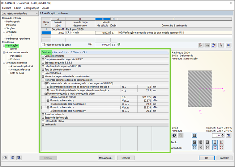Image resolution: width=235 pixels, height=167 pixels.
Task: Click the eye icon with red arrows
Action: click(x=214, y=45)
